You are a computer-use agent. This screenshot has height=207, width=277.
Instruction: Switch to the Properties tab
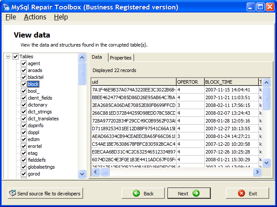point(121,58)
